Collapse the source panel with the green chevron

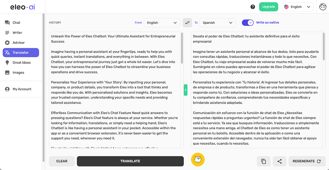[x=185, y=90]
